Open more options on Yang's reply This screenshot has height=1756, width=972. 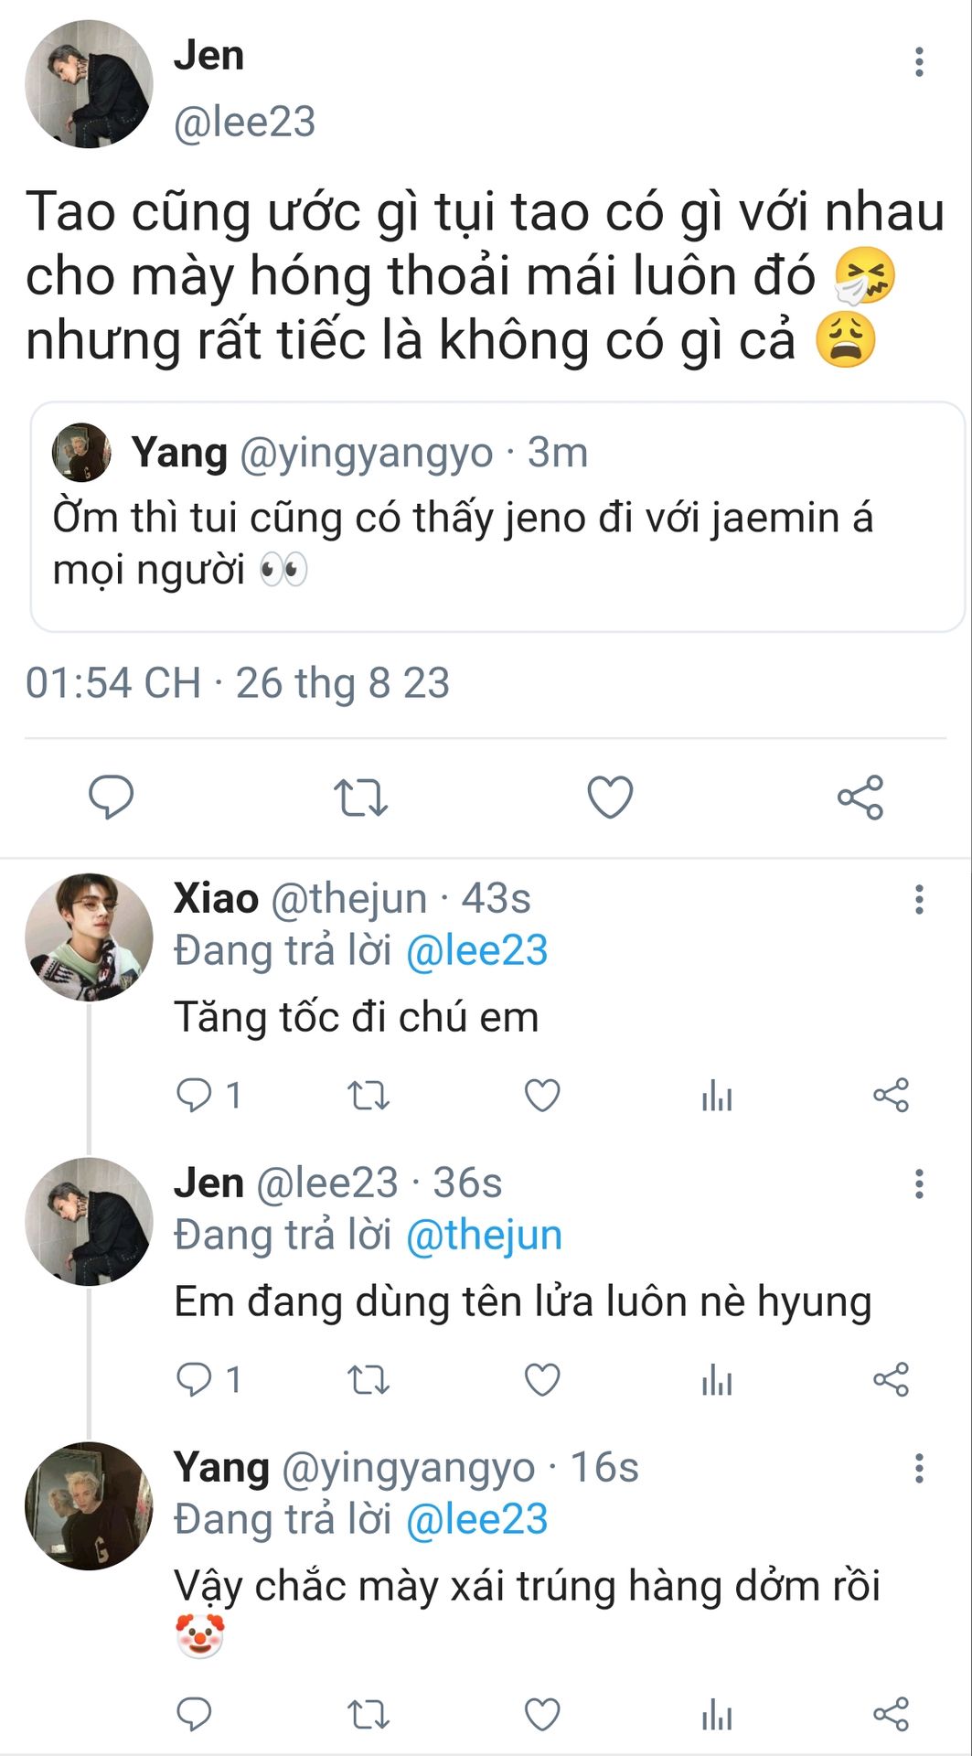click(x=919, y=1468)
